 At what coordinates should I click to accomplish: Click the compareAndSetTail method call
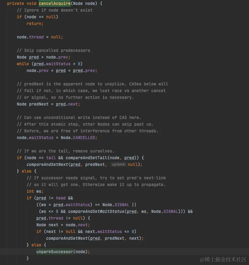[x=86, y=158]
